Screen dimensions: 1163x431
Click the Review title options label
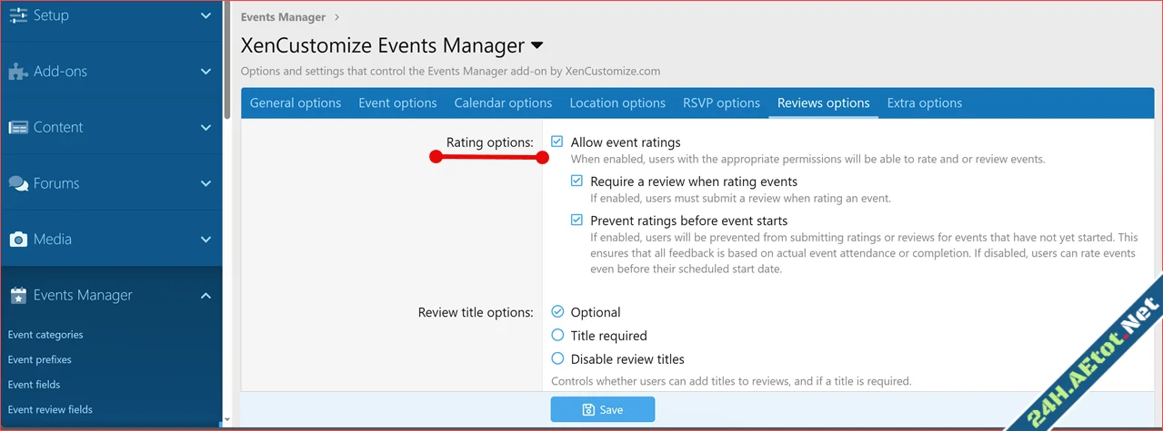[476, 312]
